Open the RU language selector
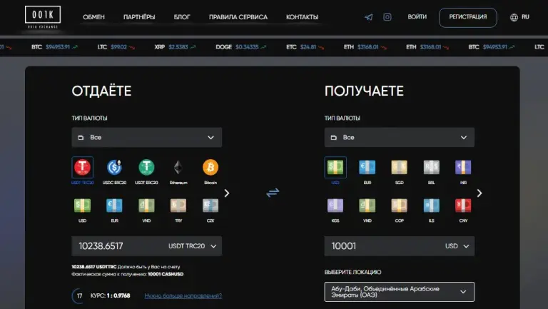 tap(519, 17)
